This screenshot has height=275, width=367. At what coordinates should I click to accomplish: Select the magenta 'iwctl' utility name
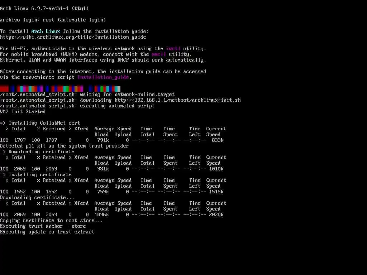(173, 49)
